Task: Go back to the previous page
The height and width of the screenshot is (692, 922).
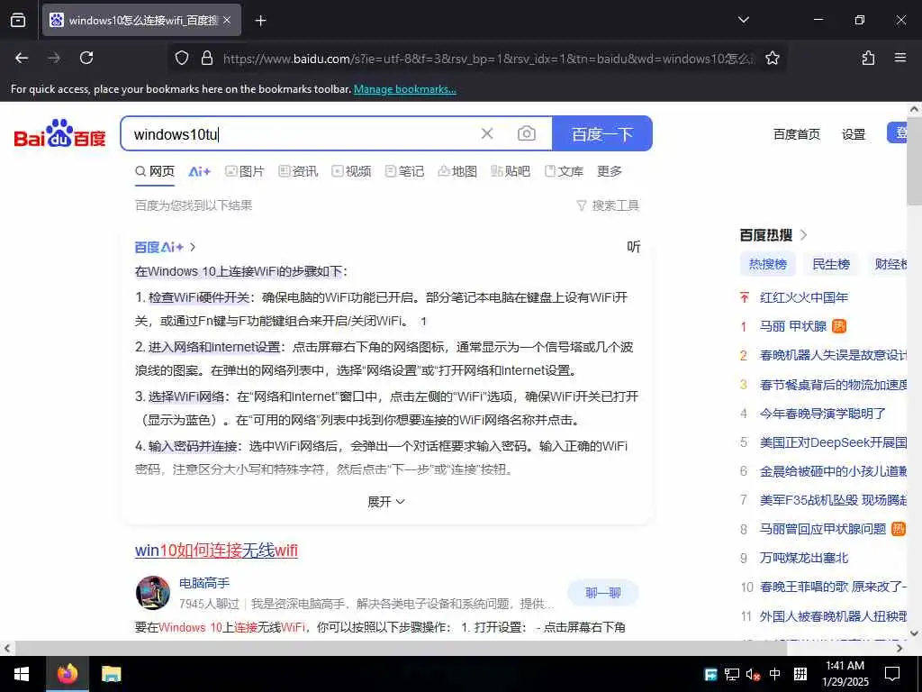Action: click(22, 58)
